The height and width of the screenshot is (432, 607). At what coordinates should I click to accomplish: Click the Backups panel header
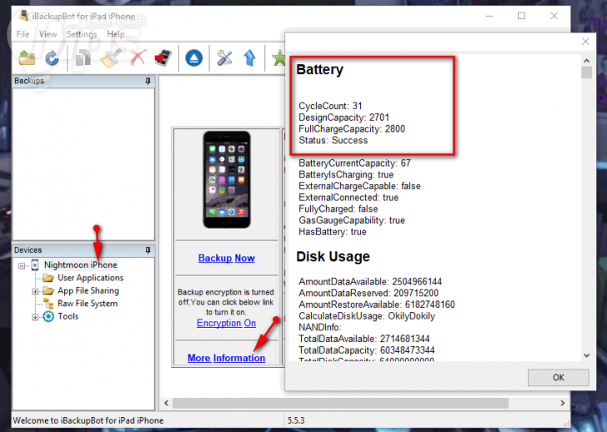pyautogui.click(x=83, y=81)
